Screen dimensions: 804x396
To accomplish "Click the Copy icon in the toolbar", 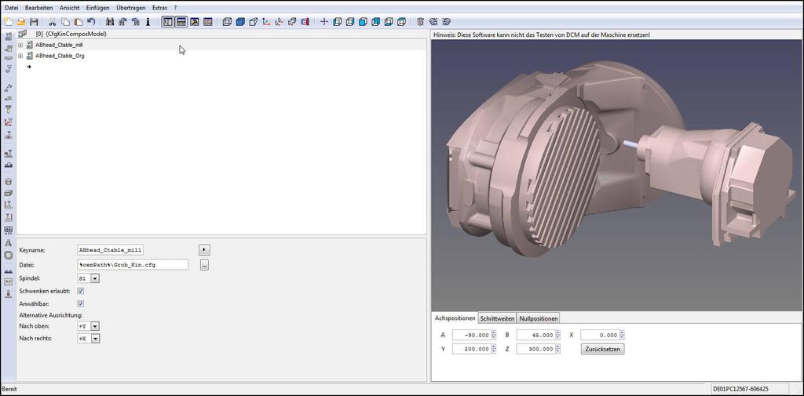I will click(x=65, y=22).
